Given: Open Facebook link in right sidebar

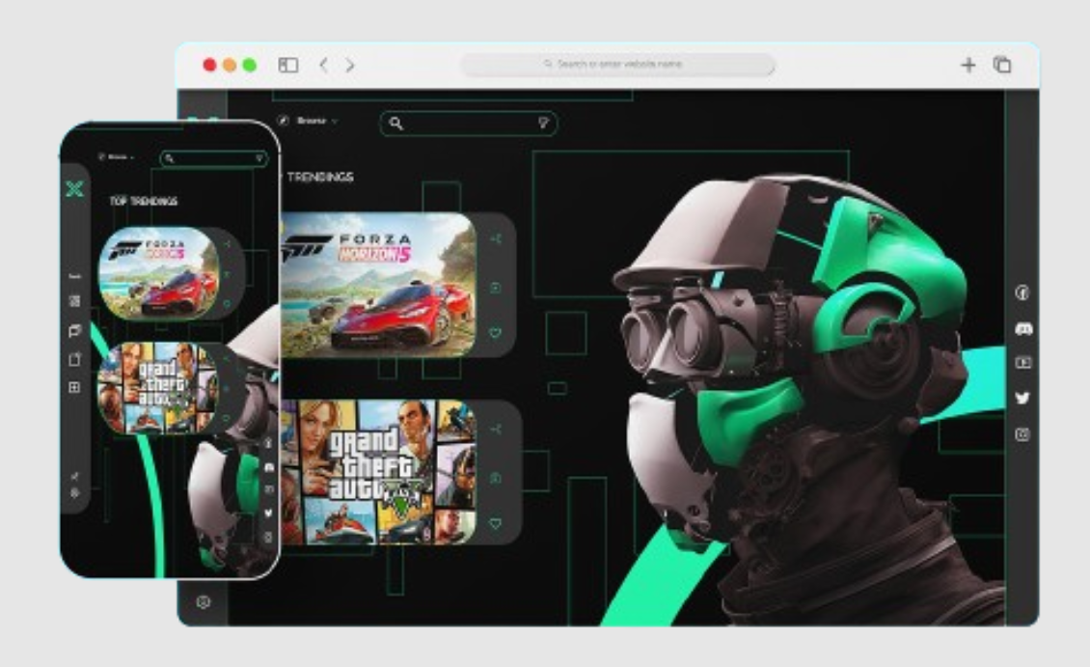Looking at the screenshot, I should click(x=1022, y=292).
